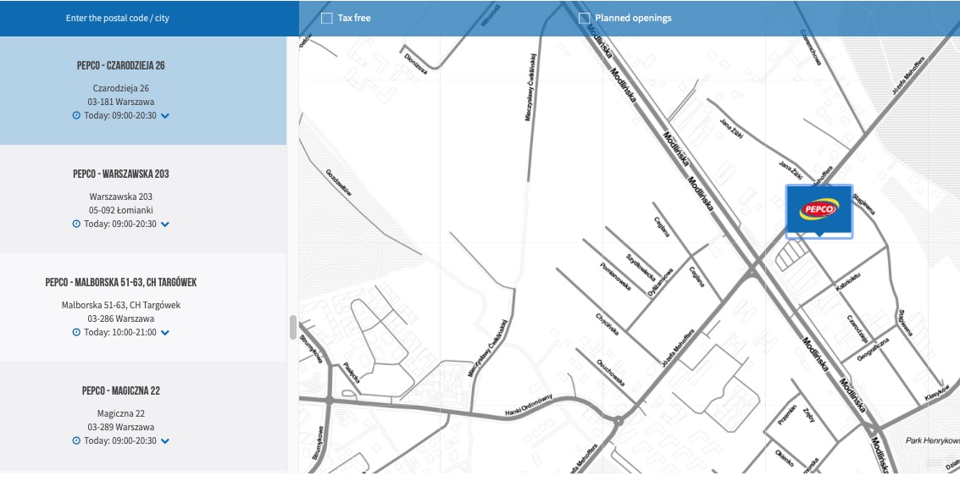This screenshot has width=960, height=487.
Task: Click the 'Gozdawitów' street label on map
Action: 339,182
